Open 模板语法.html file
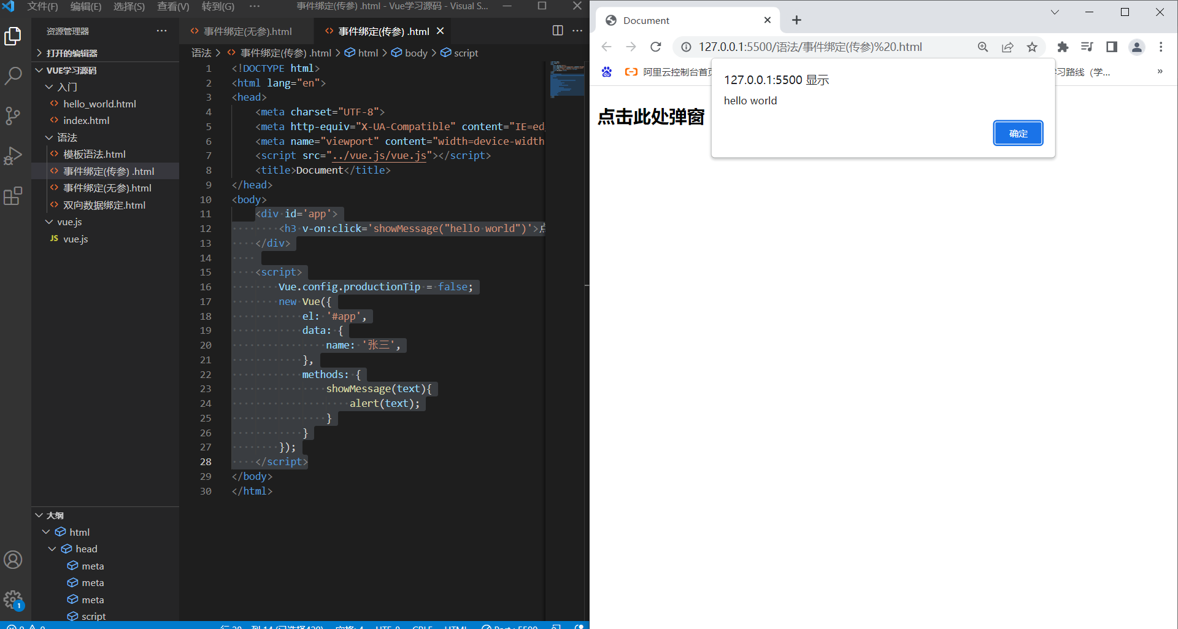Image resolution: width=1178 pixels, height=629 pixels. coord(94,154)
